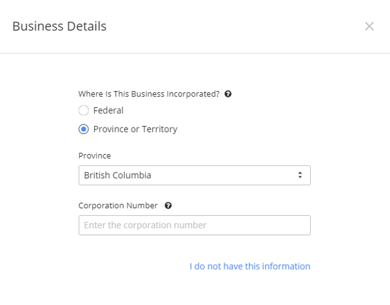Click "I do not have this information"
This screenshot has height=305, width=390.
click(250, 266)
